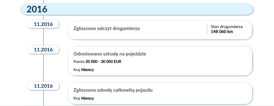Click 'Kraj' label in 'Odnotowano szkodę' card
The width and height of the screenshot is (274, 106).
77,70
